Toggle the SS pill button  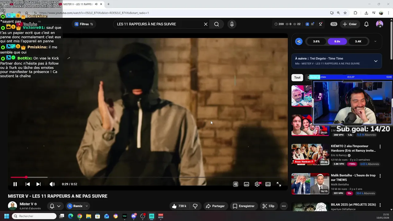[334, 24]
